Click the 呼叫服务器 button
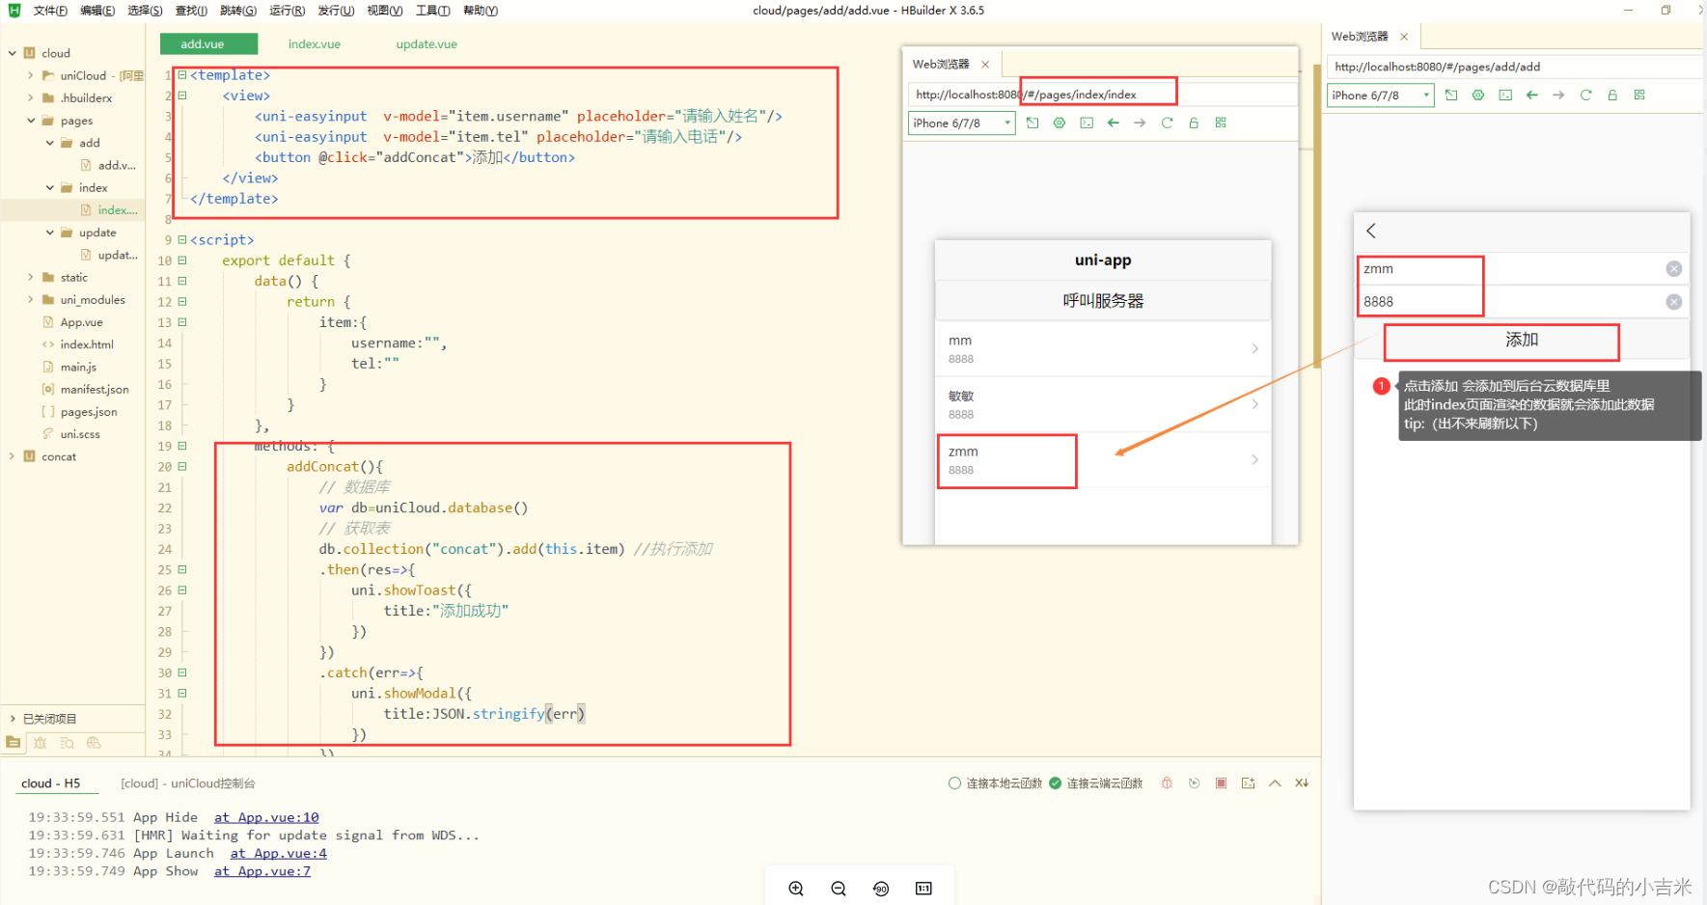This screenshot has width=1707, height=905. pos(1103,301)
